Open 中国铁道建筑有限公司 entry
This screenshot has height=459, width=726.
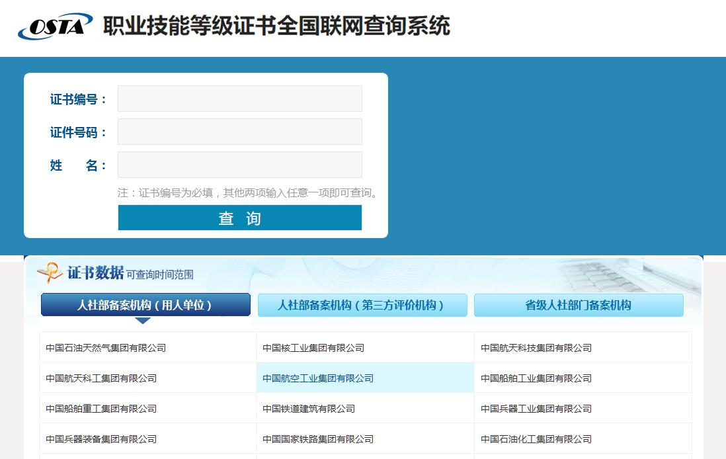[x=309, y=409]
